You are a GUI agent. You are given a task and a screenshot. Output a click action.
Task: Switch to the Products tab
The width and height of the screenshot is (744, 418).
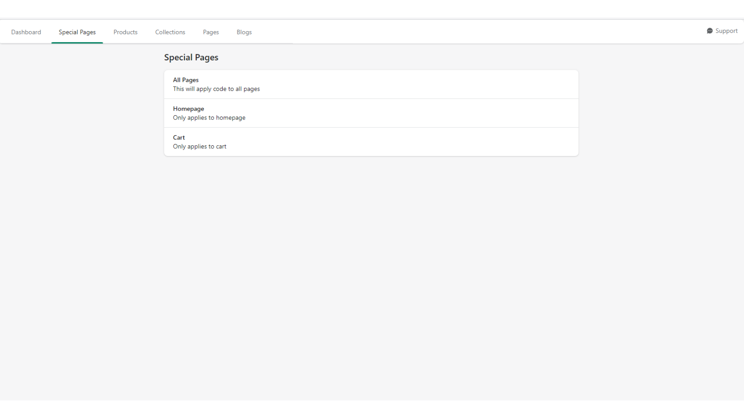tap(126, 32)
